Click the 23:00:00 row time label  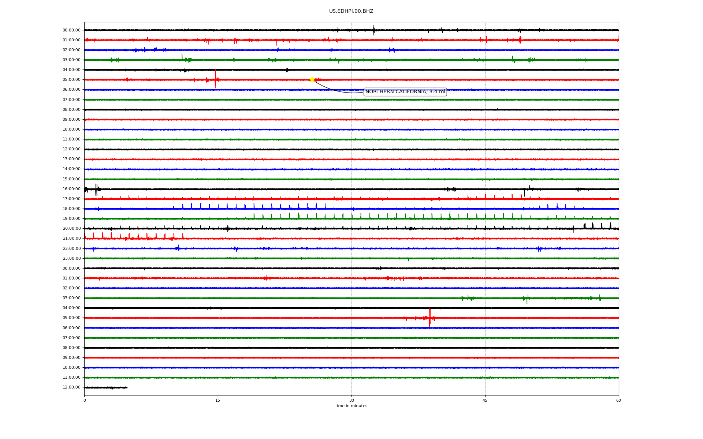(x=71, y=259)
